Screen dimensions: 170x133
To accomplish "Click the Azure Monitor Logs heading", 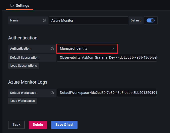I will coord(28,82).
